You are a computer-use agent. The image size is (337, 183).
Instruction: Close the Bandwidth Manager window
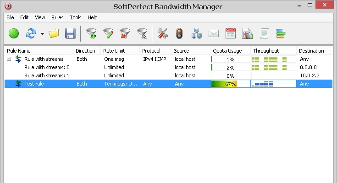click(325, 5)
